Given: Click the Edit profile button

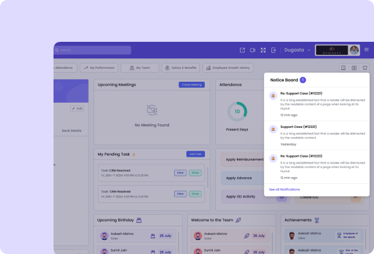Looking at the screenshot, I should tap(77, 108).
